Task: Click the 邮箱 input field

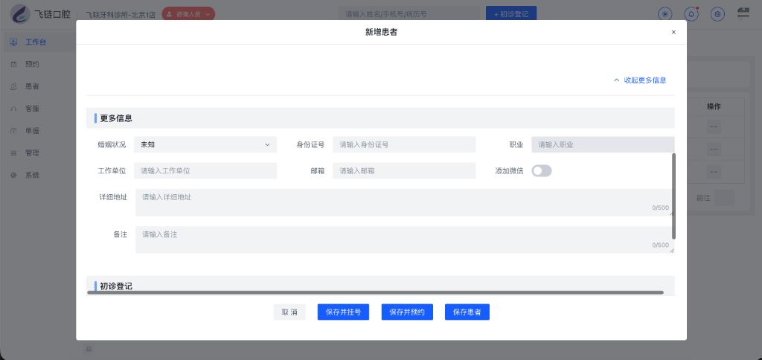Action: [x=404, y=170]
